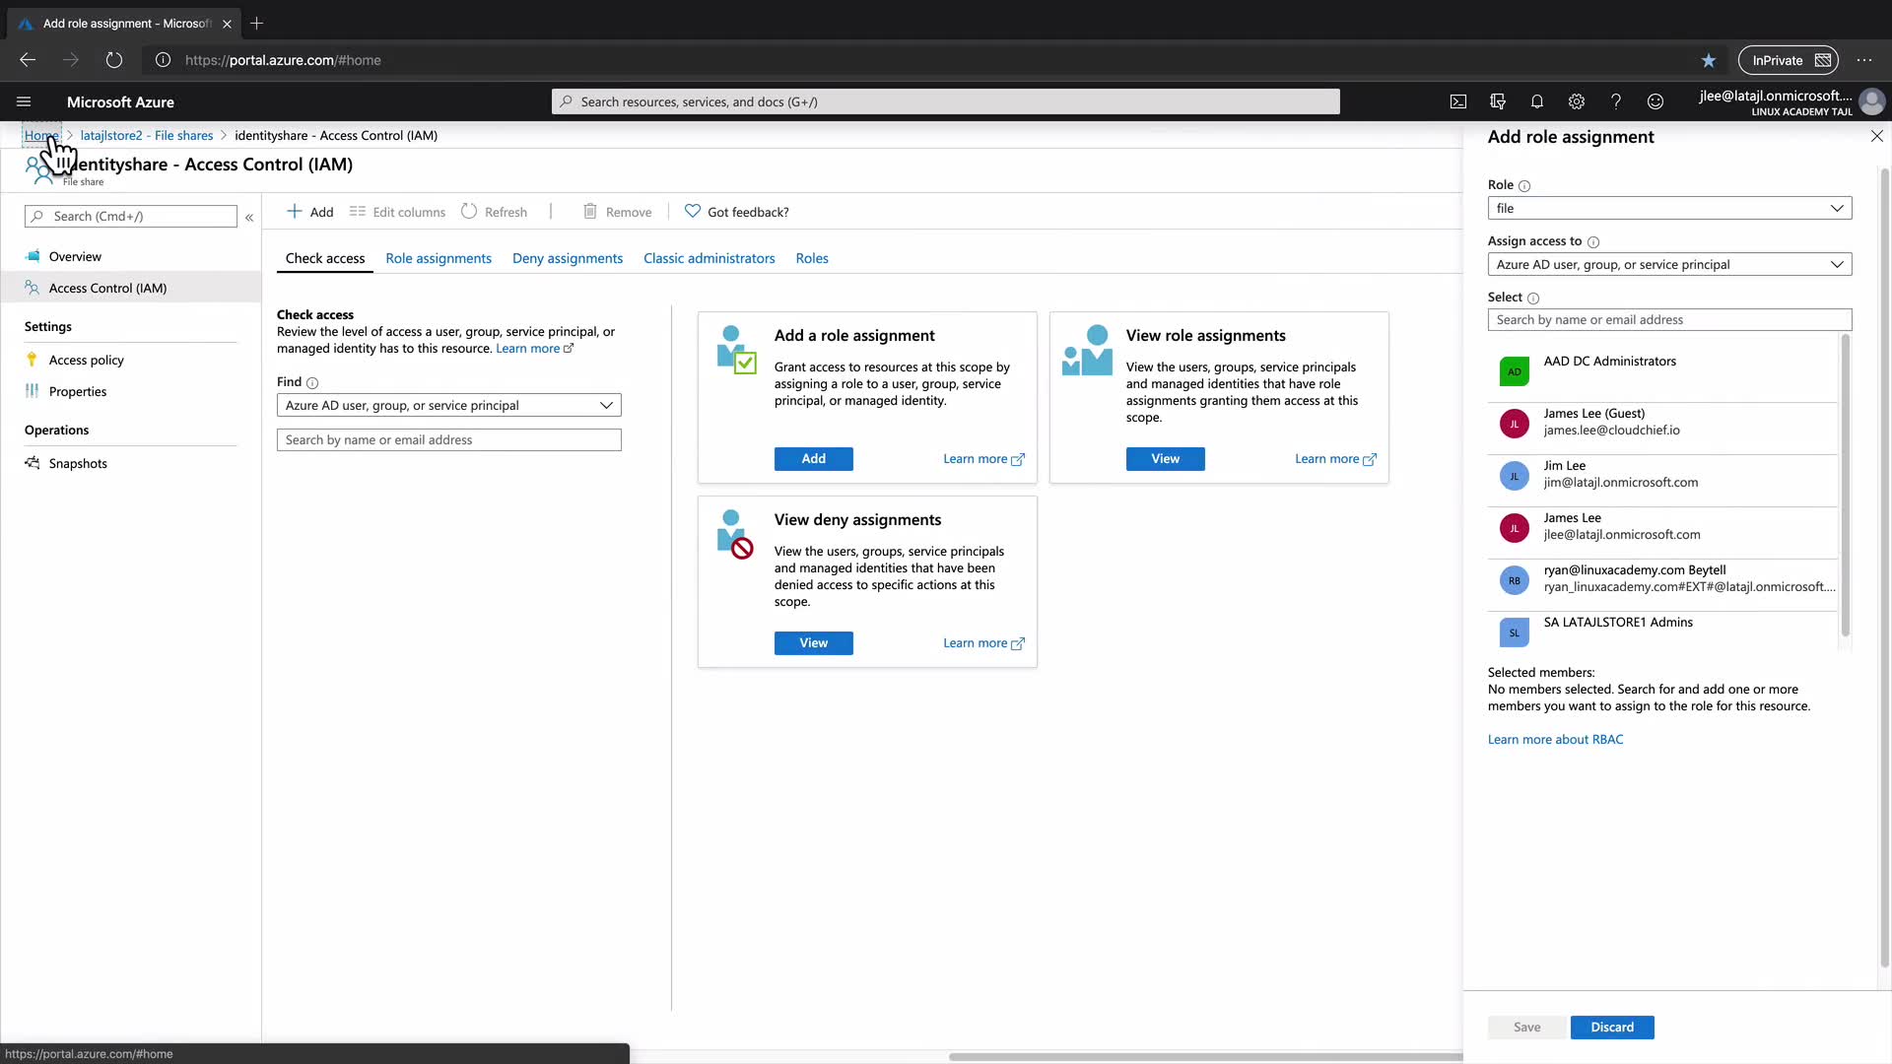Open Azure Cloud Shell icon
This screenshot has height=1064, width=1892.
coord(1458,101)
